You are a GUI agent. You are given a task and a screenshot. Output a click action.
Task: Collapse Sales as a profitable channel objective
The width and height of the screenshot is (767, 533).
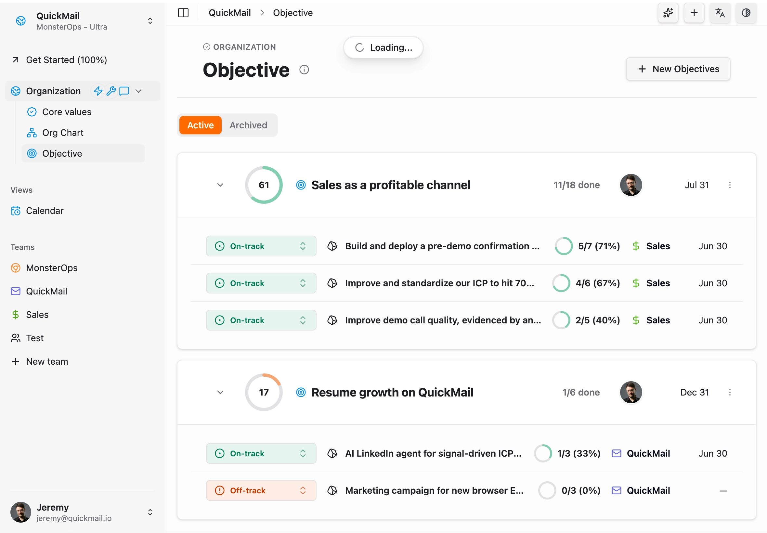coord(220,185)
